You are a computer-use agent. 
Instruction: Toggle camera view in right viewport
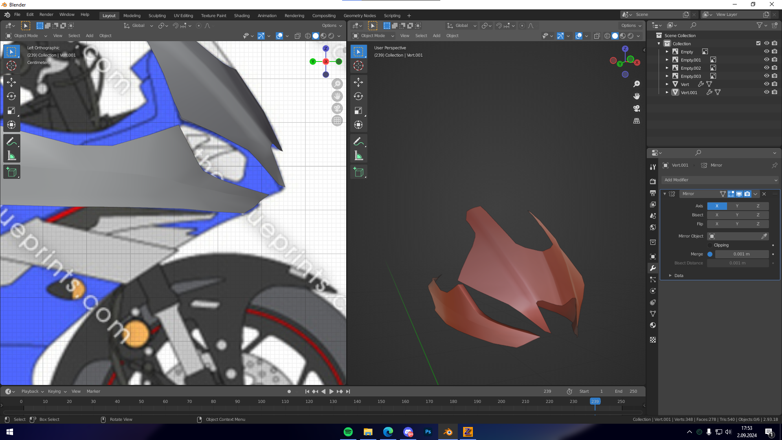[x=637, y=108]
